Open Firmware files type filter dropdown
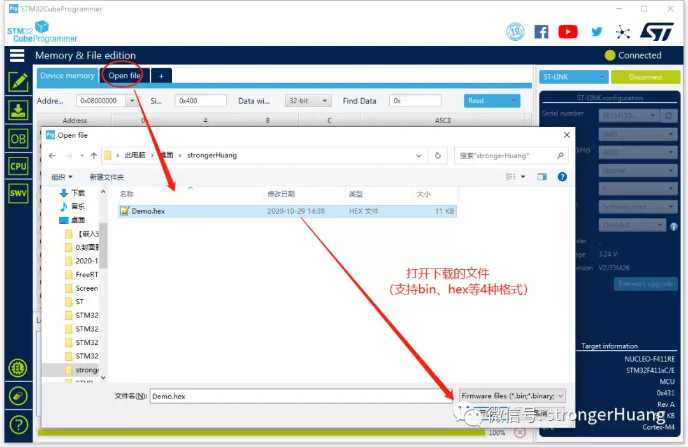 [512, 395]
